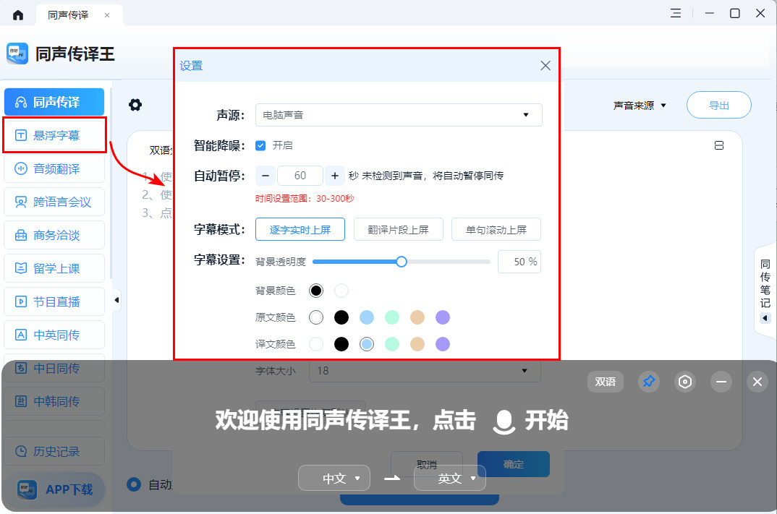This screenshot has width=777, height=514.
Task: Open floating subtitle hexagon settings icon
Action: coord(685,381)
